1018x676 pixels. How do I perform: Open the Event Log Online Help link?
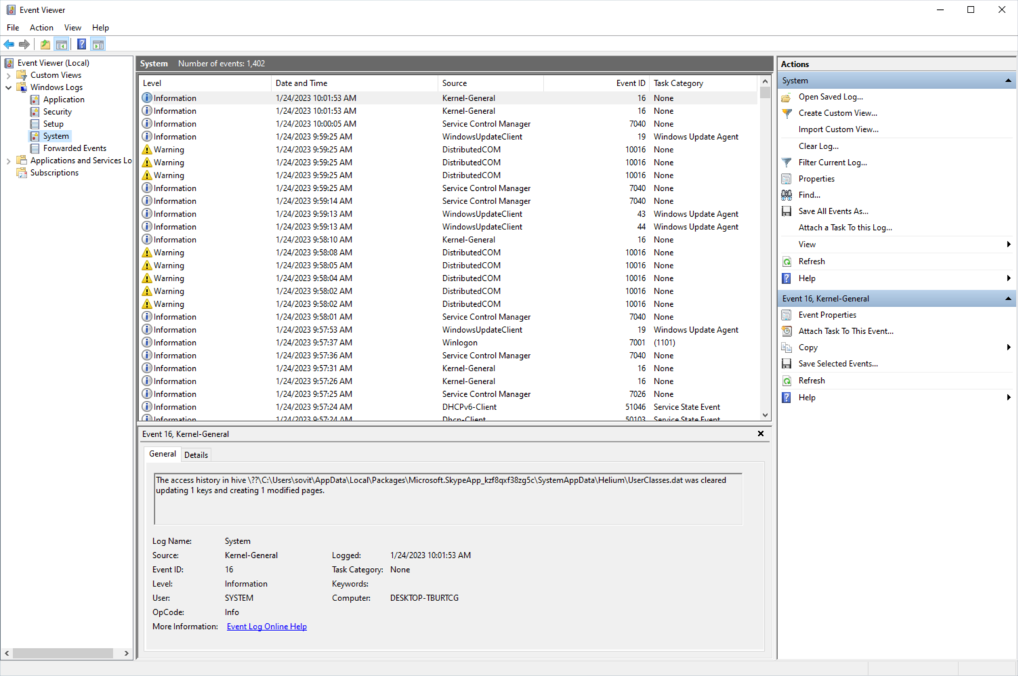pos(266,626)
